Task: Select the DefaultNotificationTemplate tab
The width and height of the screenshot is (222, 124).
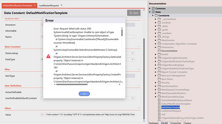Action: 18,5
